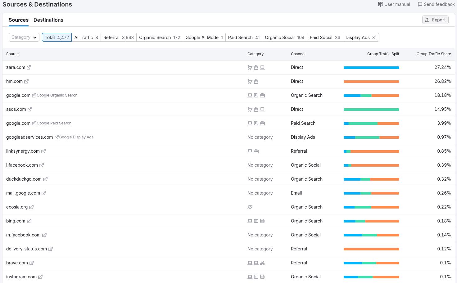
Task: Select the Total 4,472 filter
Action: [x=57, y=37]
